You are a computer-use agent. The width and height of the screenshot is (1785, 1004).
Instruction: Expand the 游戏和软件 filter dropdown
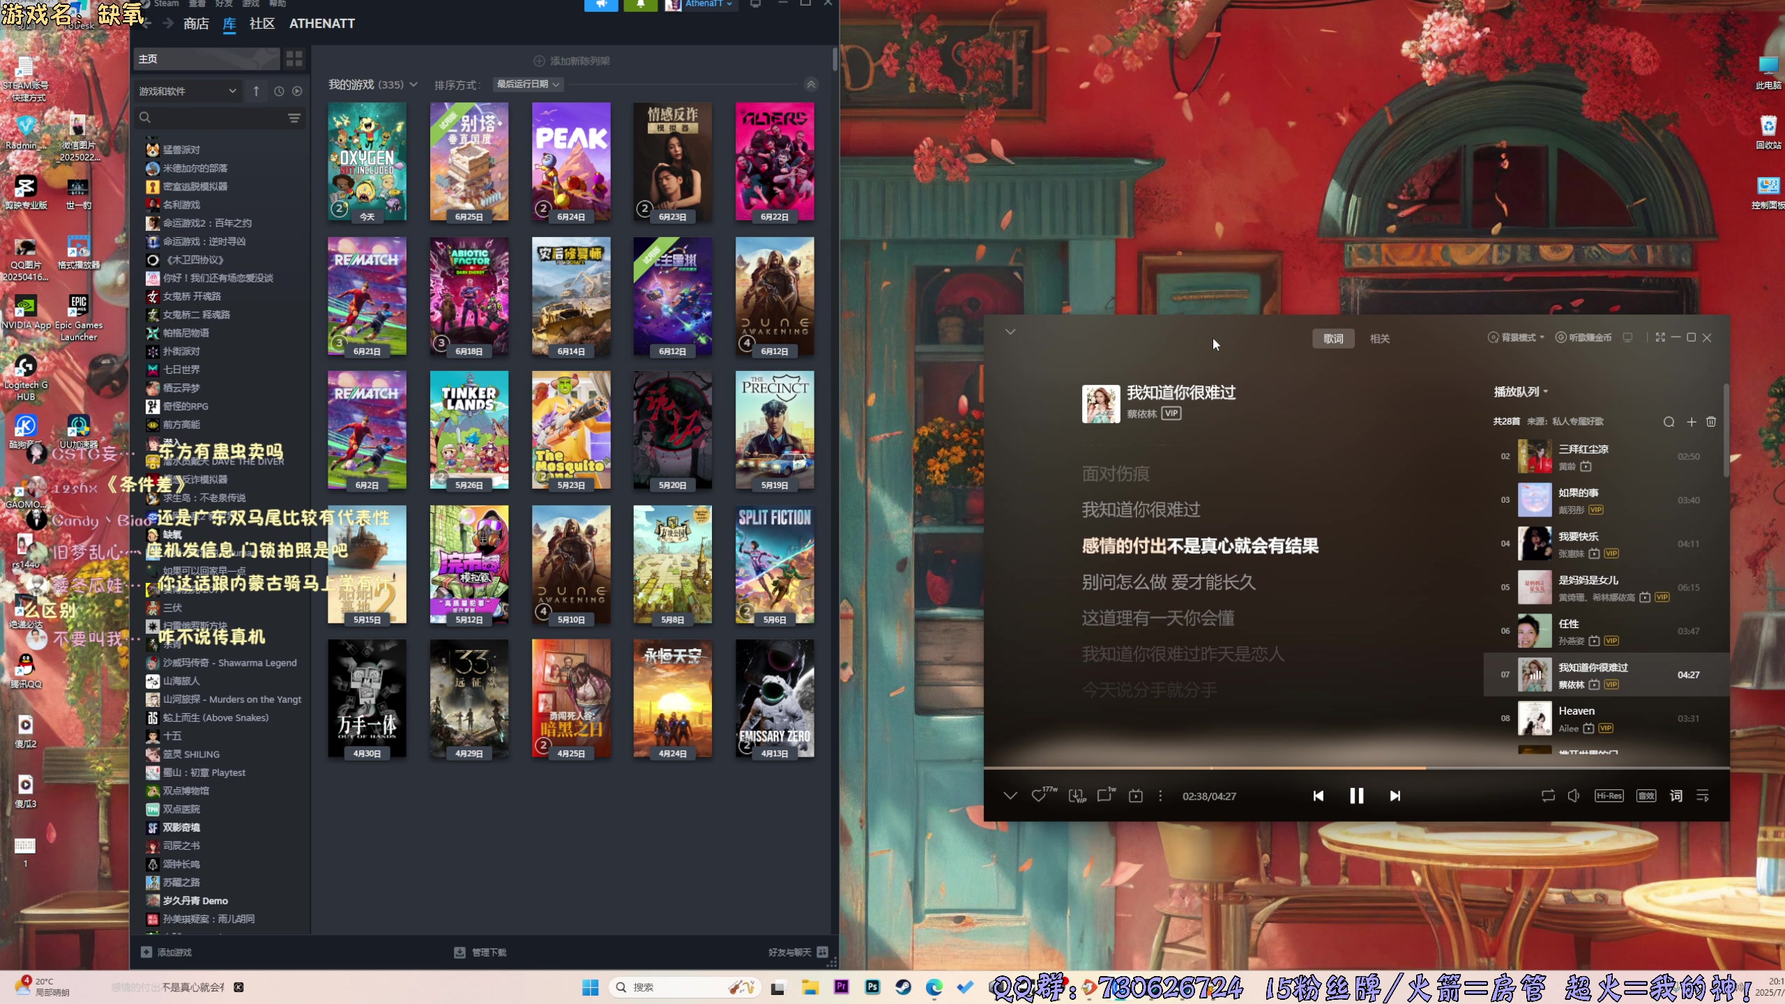187,91
